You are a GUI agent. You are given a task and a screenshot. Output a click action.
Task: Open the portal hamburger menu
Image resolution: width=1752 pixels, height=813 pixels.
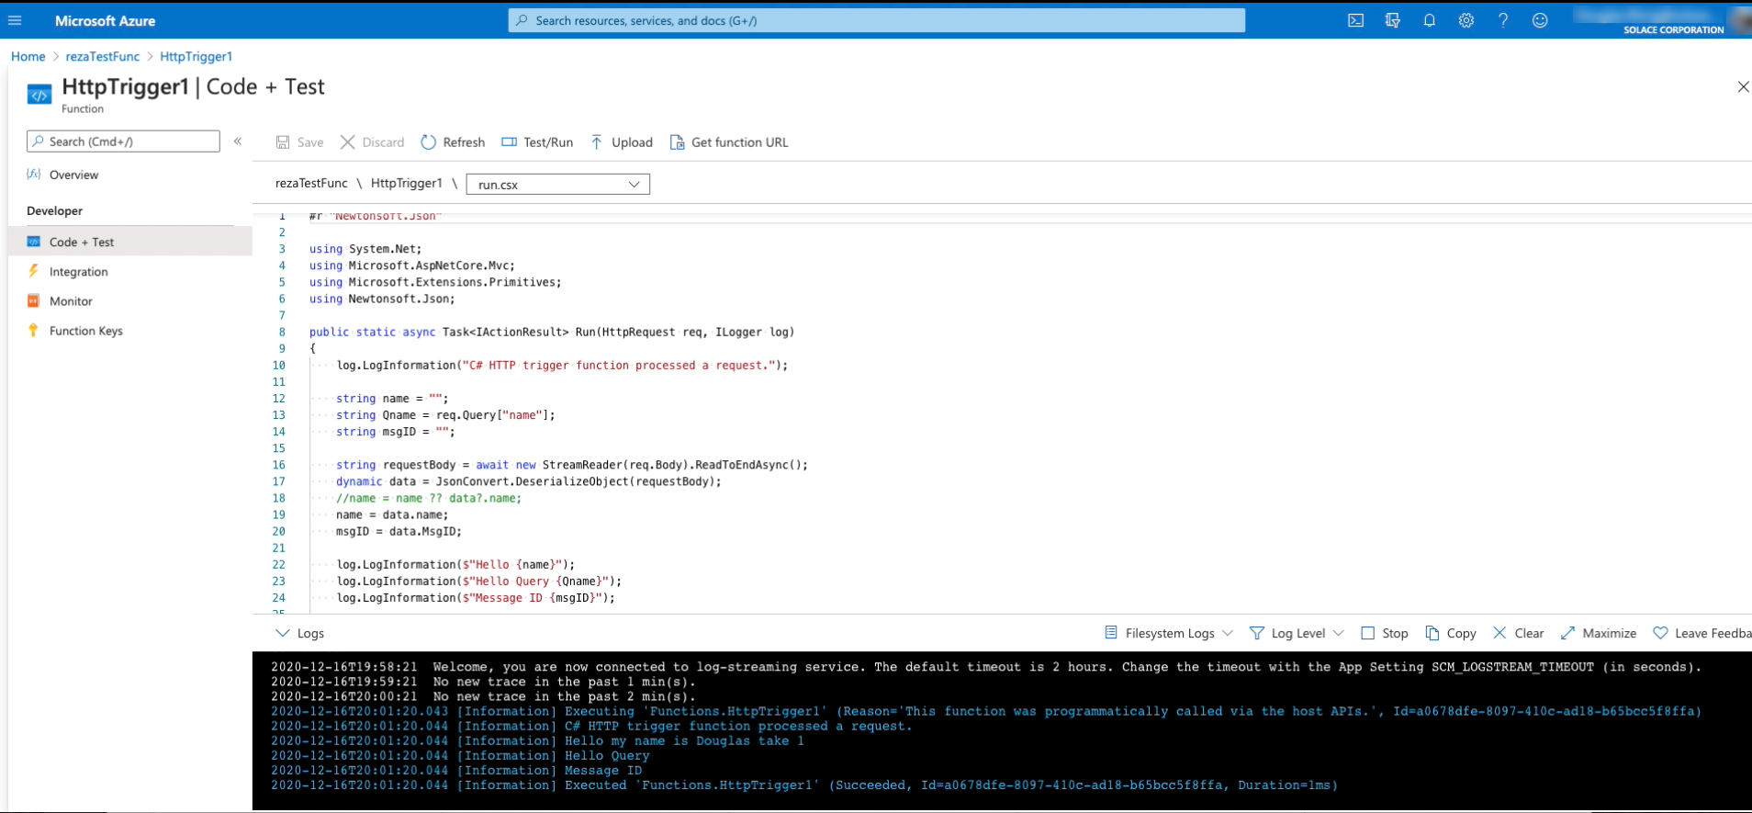[x=15, y=20]
